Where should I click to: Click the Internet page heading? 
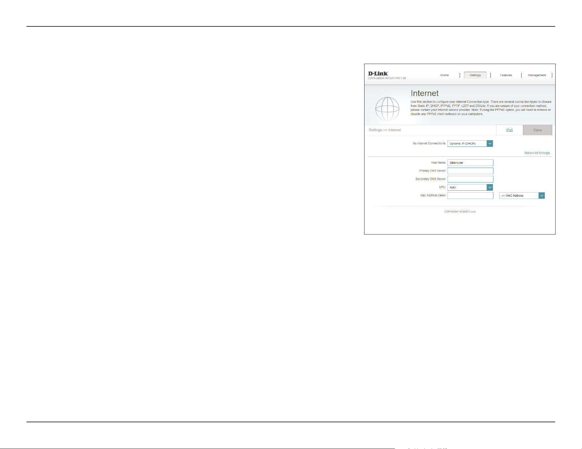tap(425, 93)
